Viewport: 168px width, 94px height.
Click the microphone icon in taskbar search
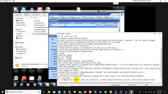[39, 92]
